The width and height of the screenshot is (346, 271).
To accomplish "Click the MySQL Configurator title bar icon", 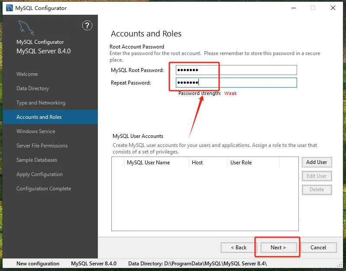I will tap(10, 8).
